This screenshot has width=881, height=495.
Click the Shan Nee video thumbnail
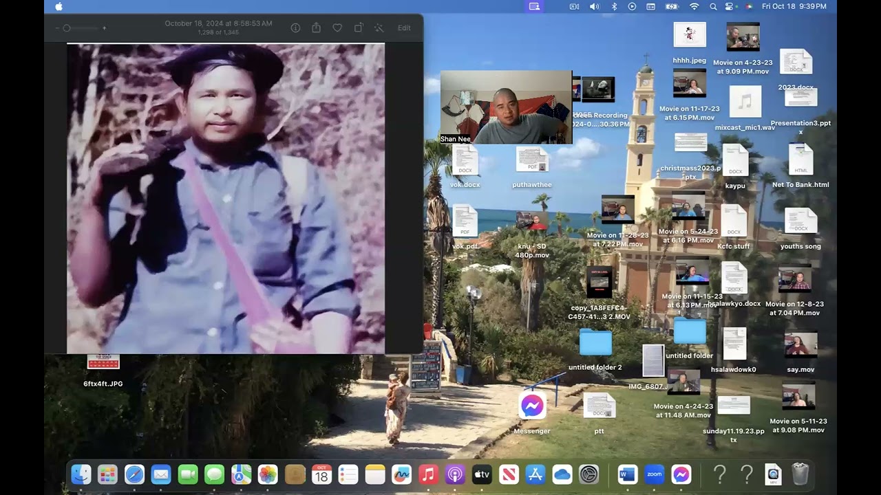point(506,107)
